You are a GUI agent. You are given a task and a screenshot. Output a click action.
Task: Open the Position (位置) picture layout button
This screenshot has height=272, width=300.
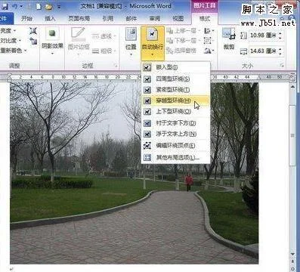131,42
